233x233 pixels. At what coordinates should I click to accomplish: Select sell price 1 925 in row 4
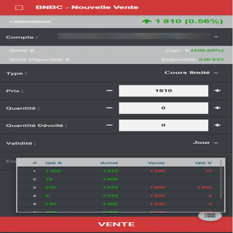[x=157, y=195]
